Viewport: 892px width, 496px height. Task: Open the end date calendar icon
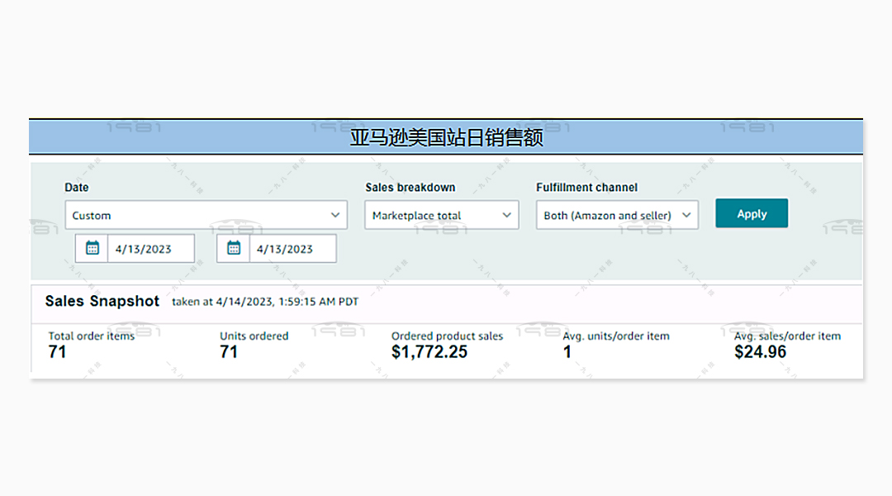point(234,248)
